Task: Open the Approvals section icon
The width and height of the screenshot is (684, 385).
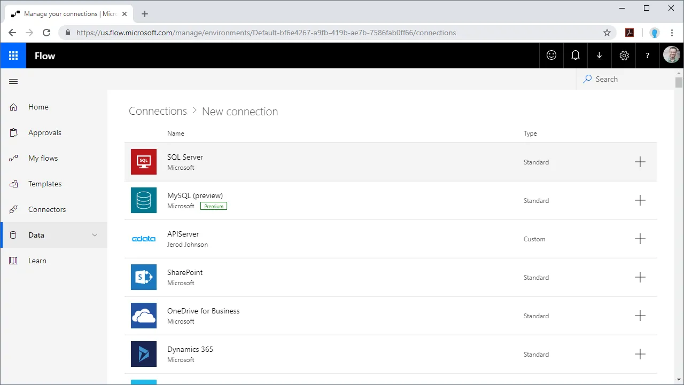Action: click(x=14, y=132)
